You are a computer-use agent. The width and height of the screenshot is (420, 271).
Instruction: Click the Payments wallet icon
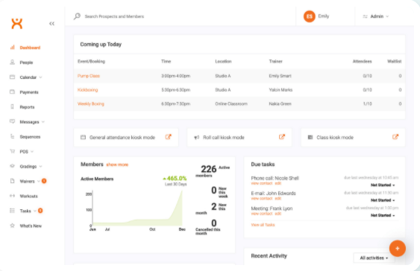tap(13, 92)
